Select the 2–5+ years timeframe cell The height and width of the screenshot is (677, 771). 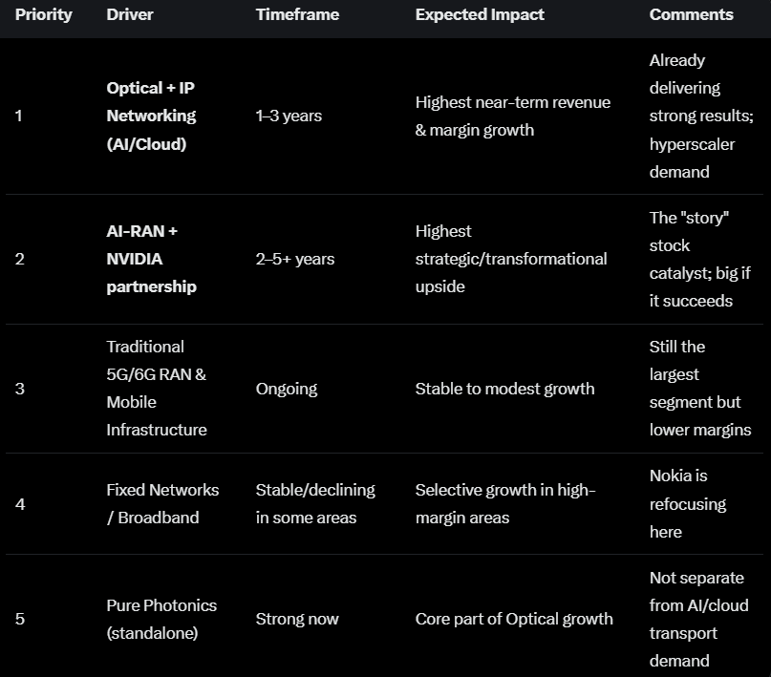[x=295, y=259]
